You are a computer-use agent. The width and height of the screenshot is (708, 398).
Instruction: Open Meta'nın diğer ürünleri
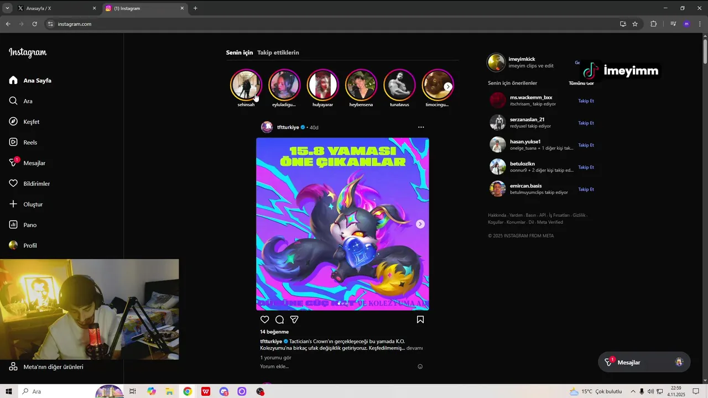click(x=46, y=366)
